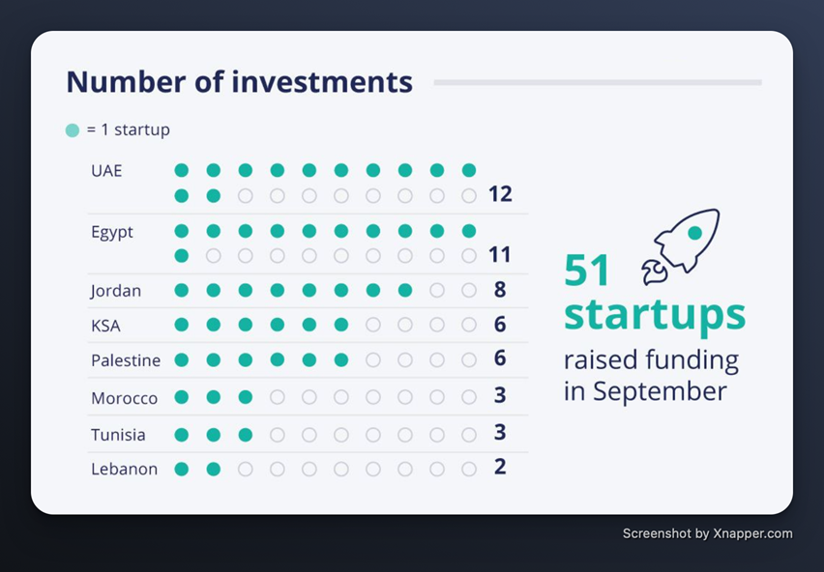824x572 pixels.
Task: Open the 'Screenshot by Xnapper.com' watermark link
Action: point(707,533)
